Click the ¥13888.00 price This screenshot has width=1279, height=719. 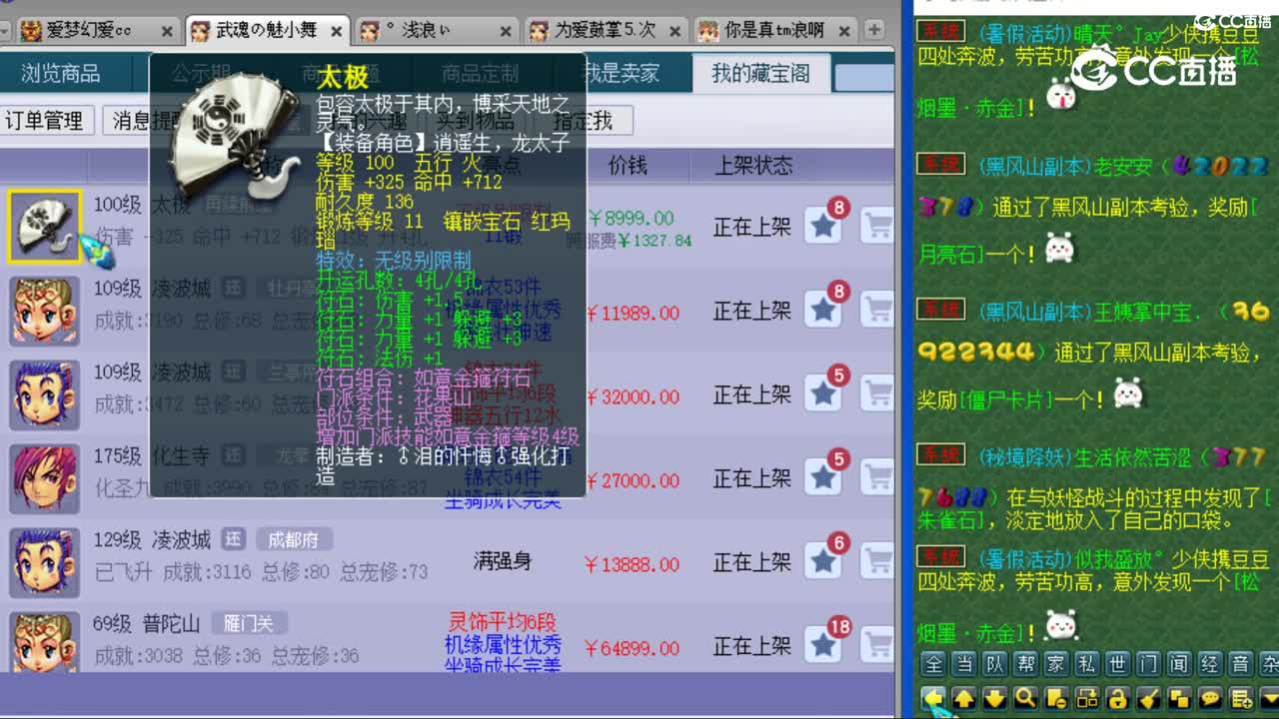tap(632, 564)
